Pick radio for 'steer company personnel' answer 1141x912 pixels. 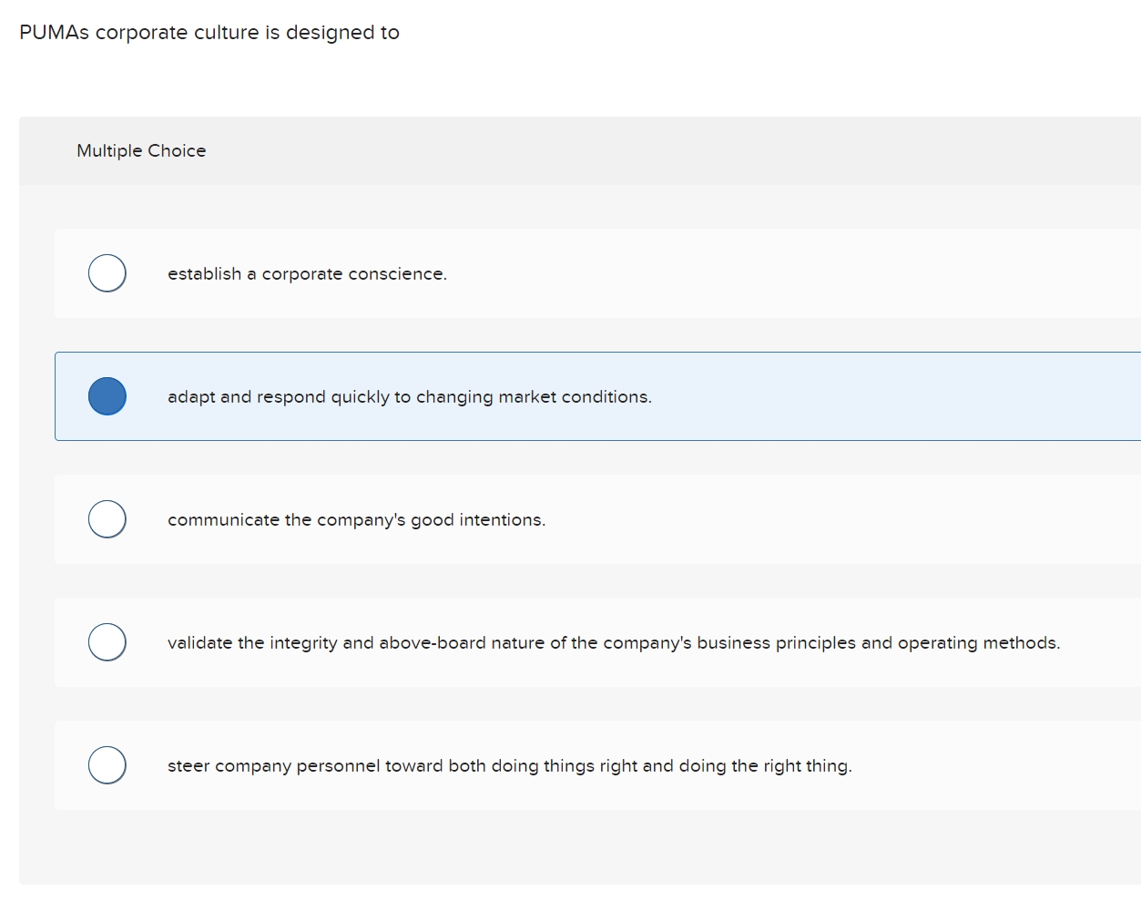click(x=107, y=765)
